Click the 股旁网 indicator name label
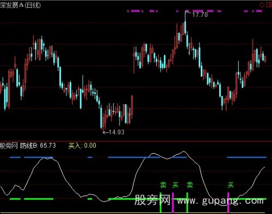Screen dimensions: 272x214 (9, 146)
